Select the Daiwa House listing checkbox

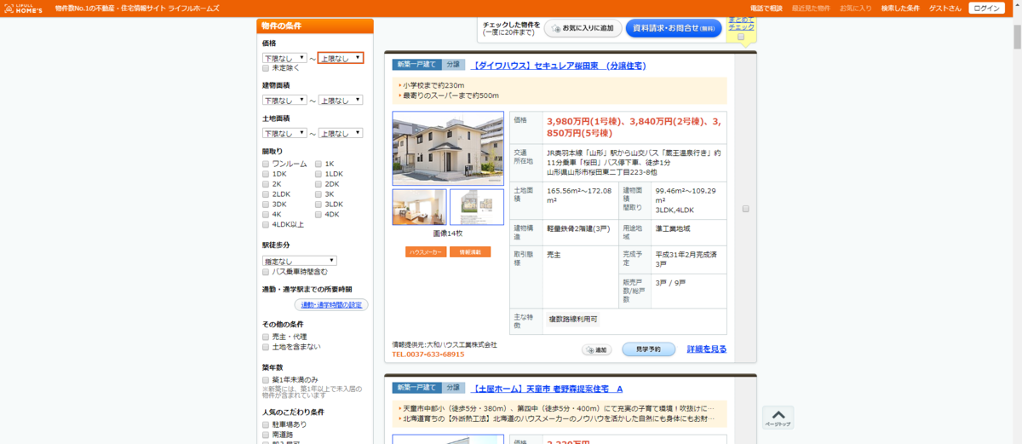tap(746, 209)
